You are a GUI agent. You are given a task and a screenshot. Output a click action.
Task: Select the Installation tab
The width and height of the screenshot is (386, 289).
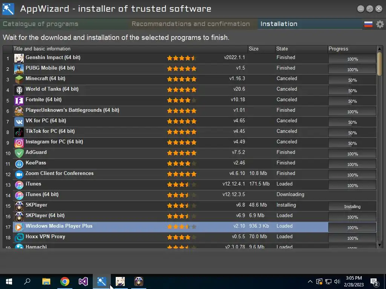tap(279, 24)
